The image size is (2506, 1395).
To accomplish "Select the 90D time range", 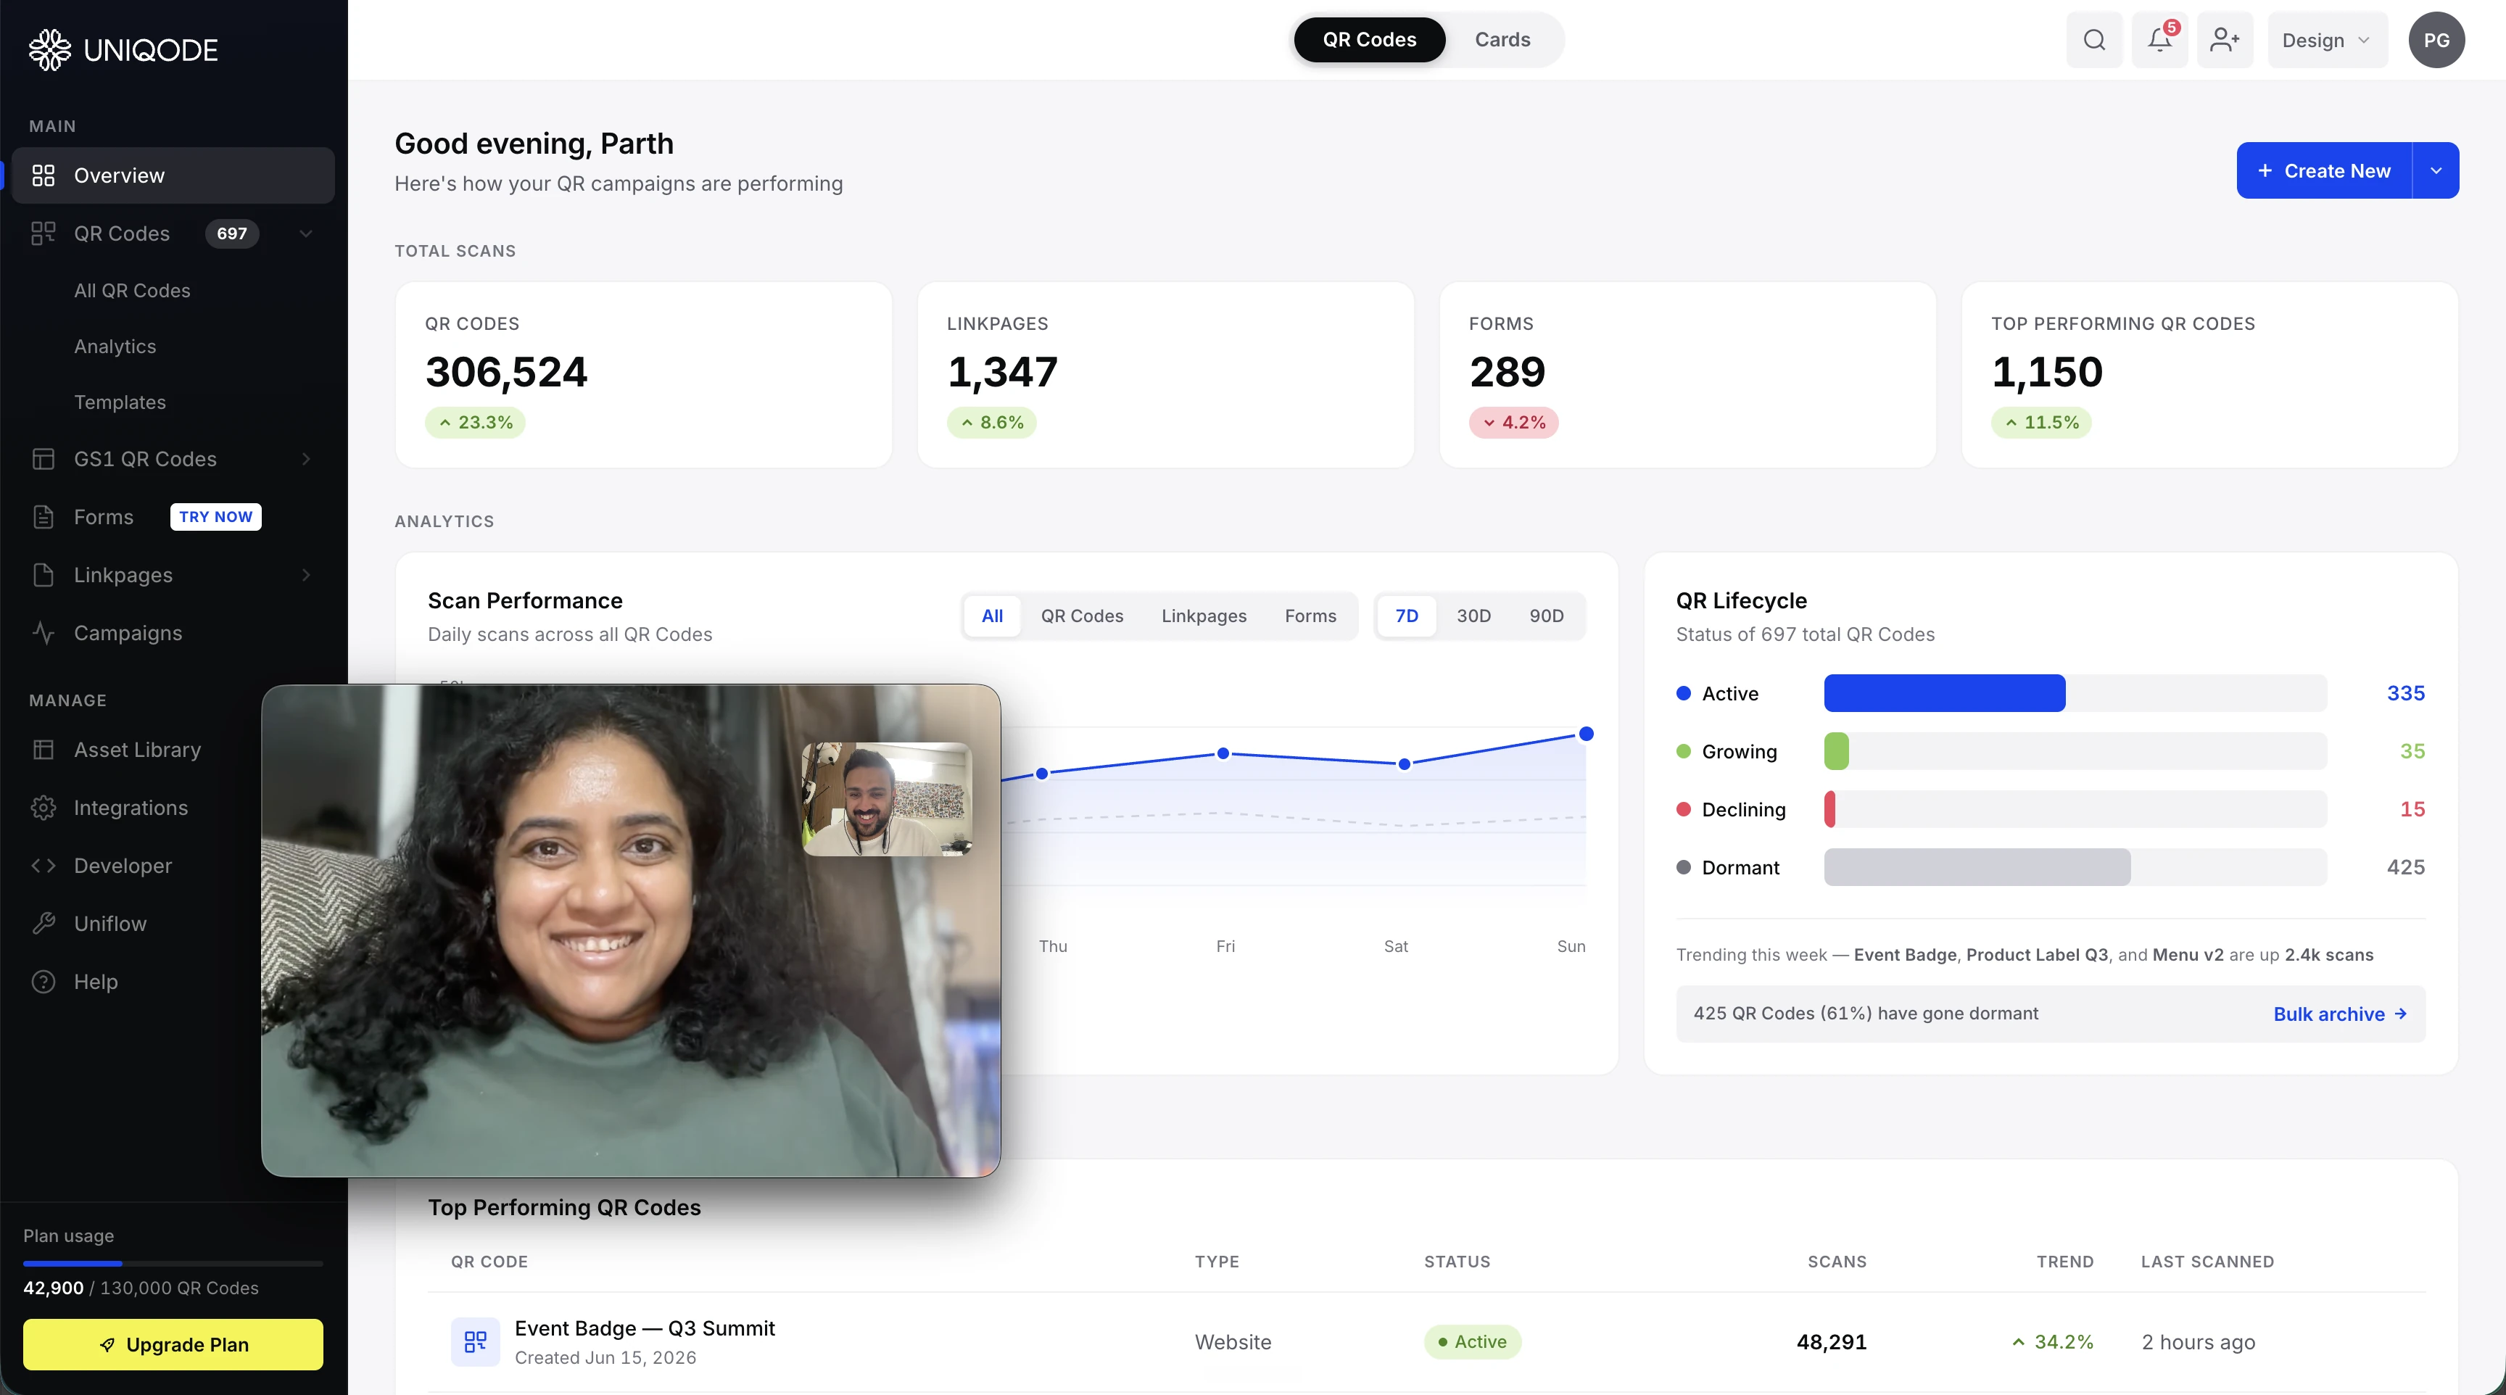I will point(1546,616).
